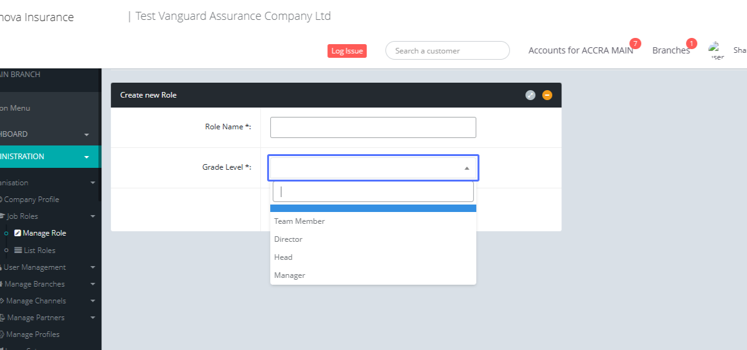
Task: Open the user avatar profile image
Action: [716, 50]
